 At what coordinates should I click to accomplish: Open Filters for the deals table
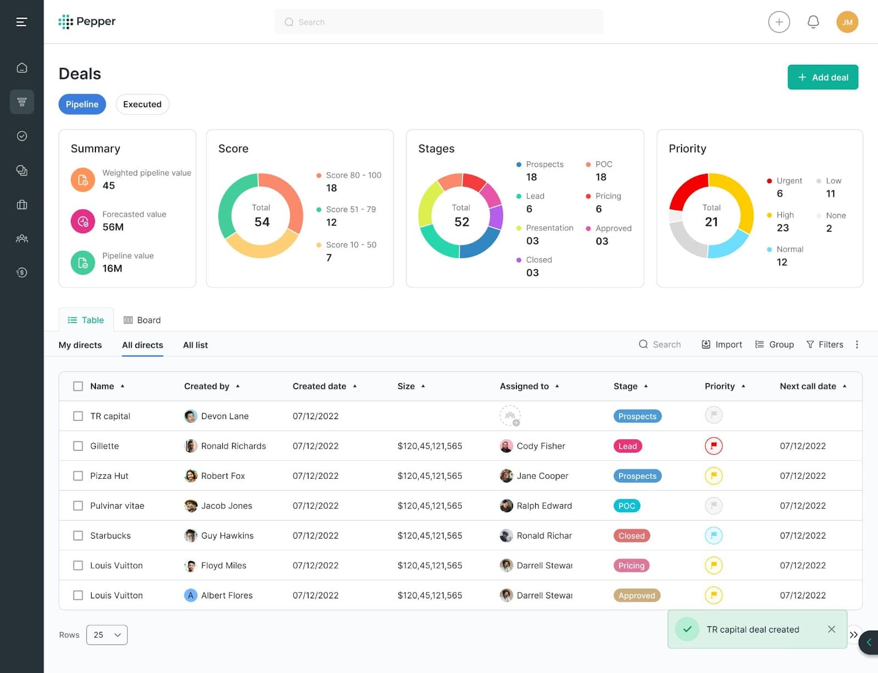pyautogui.click(x=825, y=344)
